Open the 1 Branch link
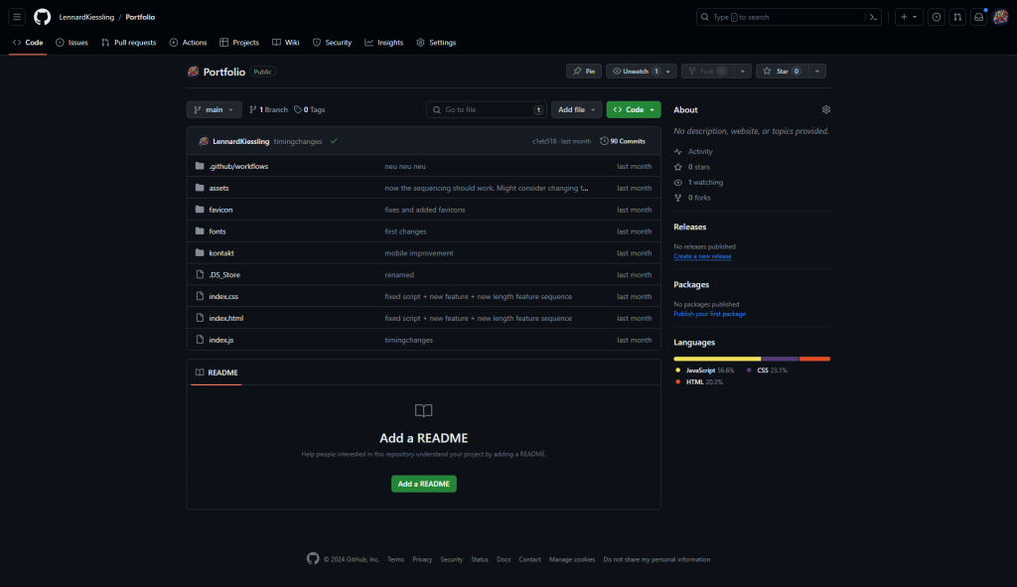The image size is (1017, 587). 268,109
